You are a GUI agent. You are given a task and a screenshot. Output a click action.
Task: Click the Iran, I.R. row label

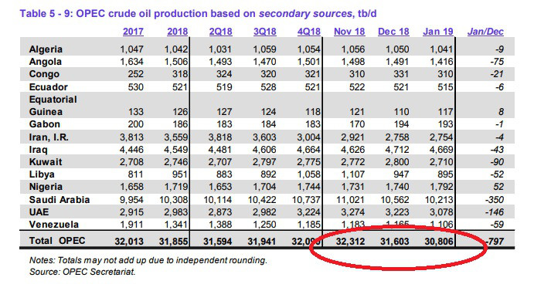(49, 137)
